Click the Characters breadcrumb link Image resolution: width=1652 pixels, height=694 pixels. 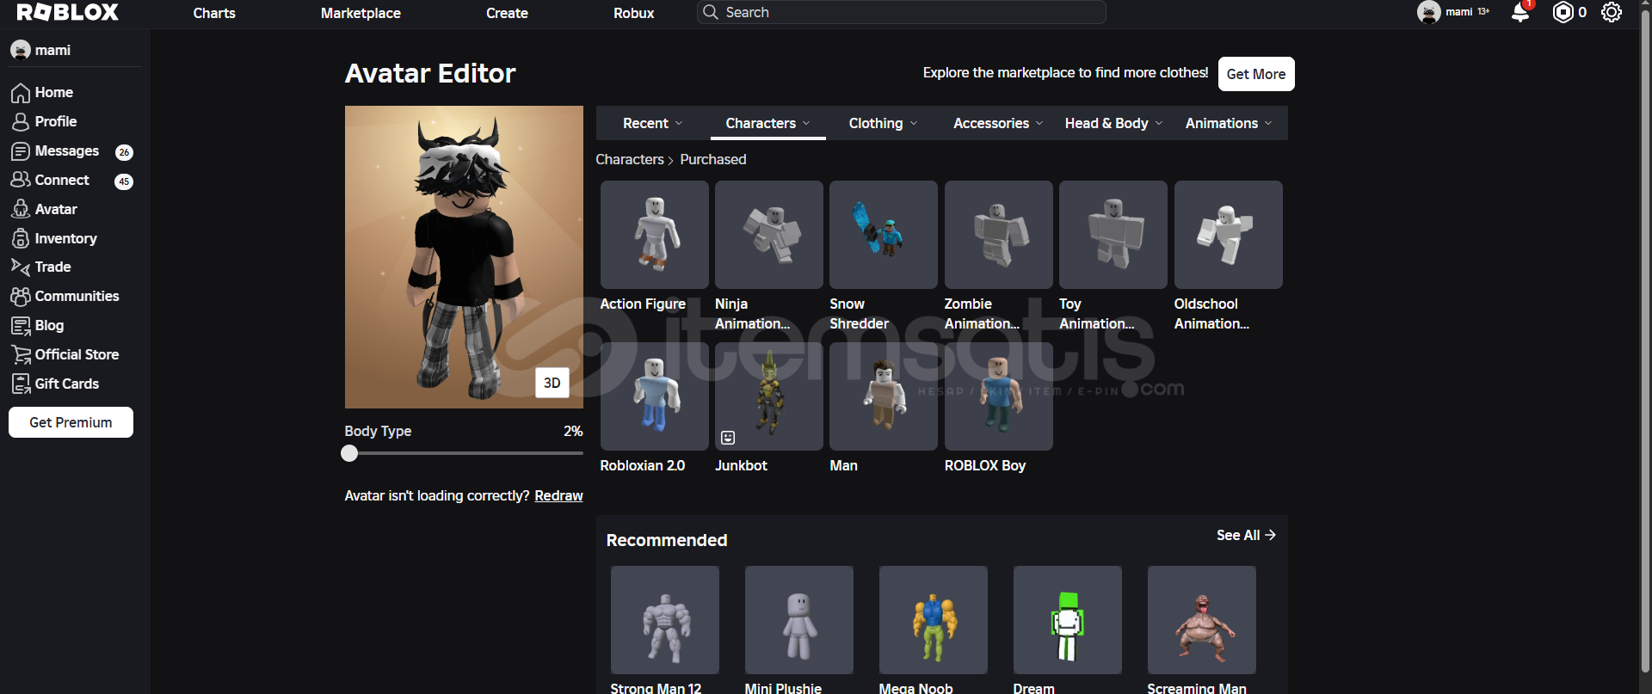tap(630, 159)
